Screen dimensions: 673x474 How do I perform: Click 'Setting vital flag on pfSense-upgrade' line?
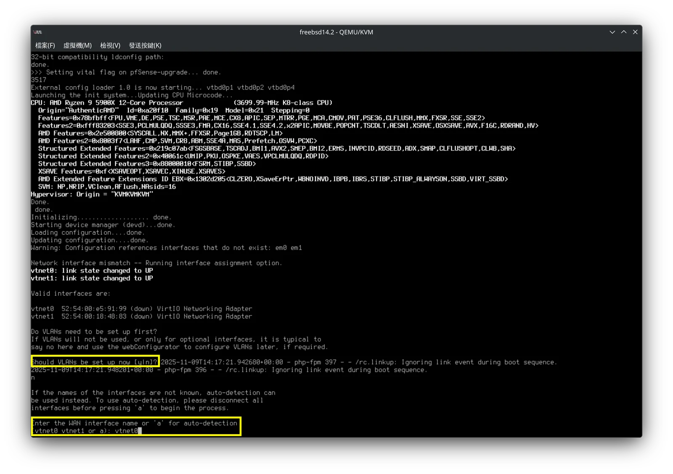pos(125,72)
